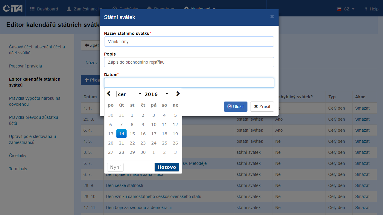Click Hotovo in the date picker
The width and height of the screenshot is (383, 215).
point(167,167)
